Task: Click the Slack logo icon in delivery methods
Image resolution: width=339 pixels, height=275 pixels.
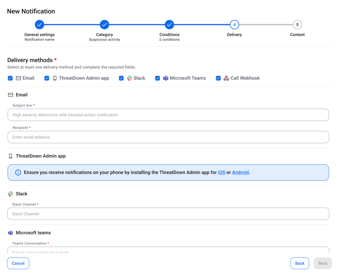Action: [x=130, y=78]
